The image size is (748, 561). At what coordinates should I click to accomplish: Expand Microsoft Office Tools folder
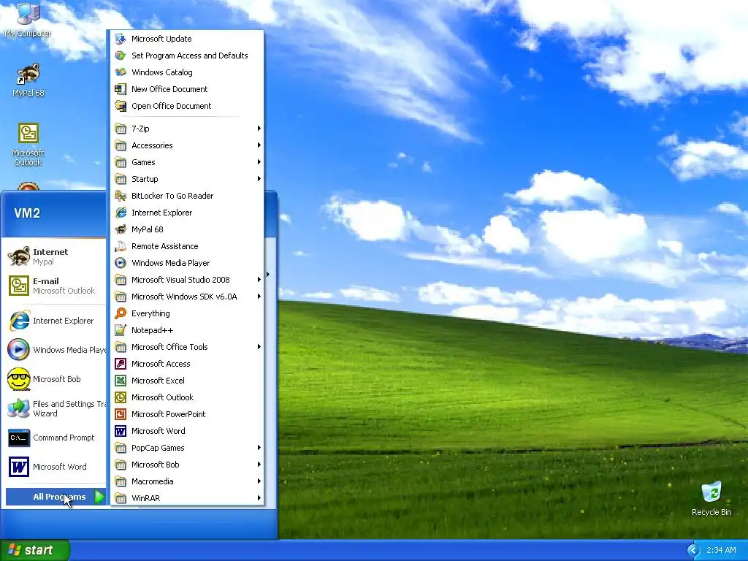(x=187, y=347)
